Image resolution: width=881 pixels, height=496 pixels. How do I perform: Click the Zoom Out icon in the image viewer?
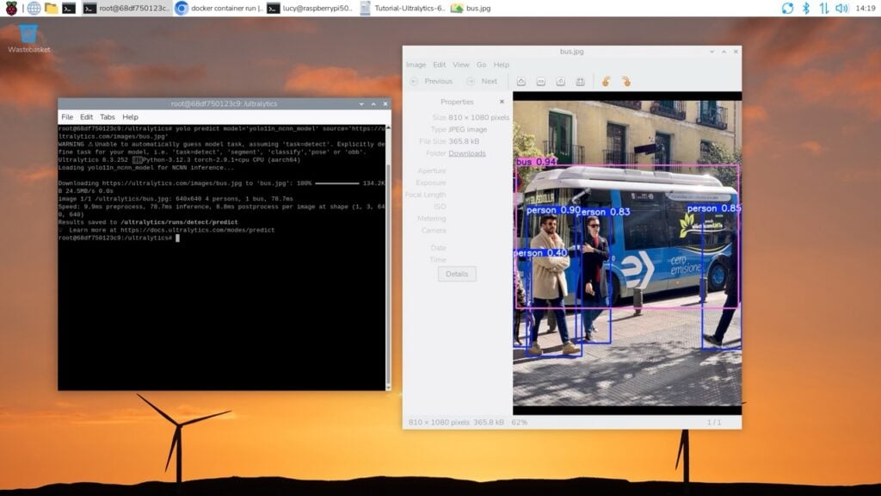(x=541, y=81)
